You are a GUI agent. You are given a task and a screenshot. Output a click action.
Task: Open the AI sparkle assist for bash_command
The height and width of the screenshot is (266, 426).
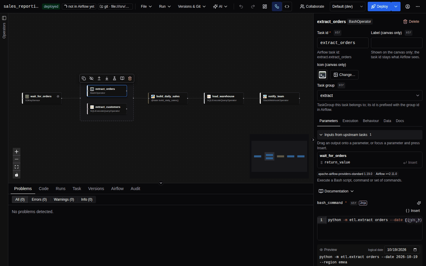point(419,203)
